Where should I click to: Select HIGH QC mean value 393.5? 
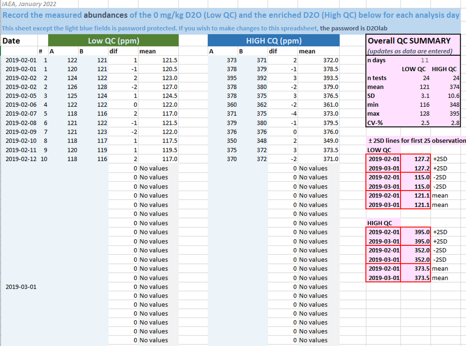click(330, 78)
